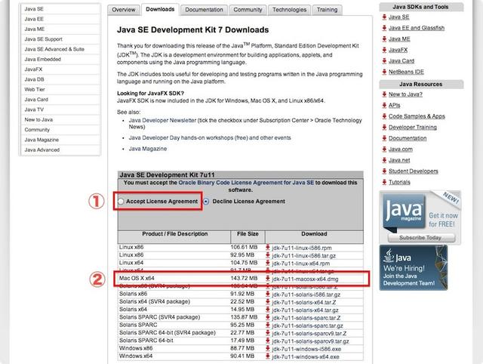The image size is (483, 364).
Task: Select the Accept License Agreement radio button
Action: [121, 202]
